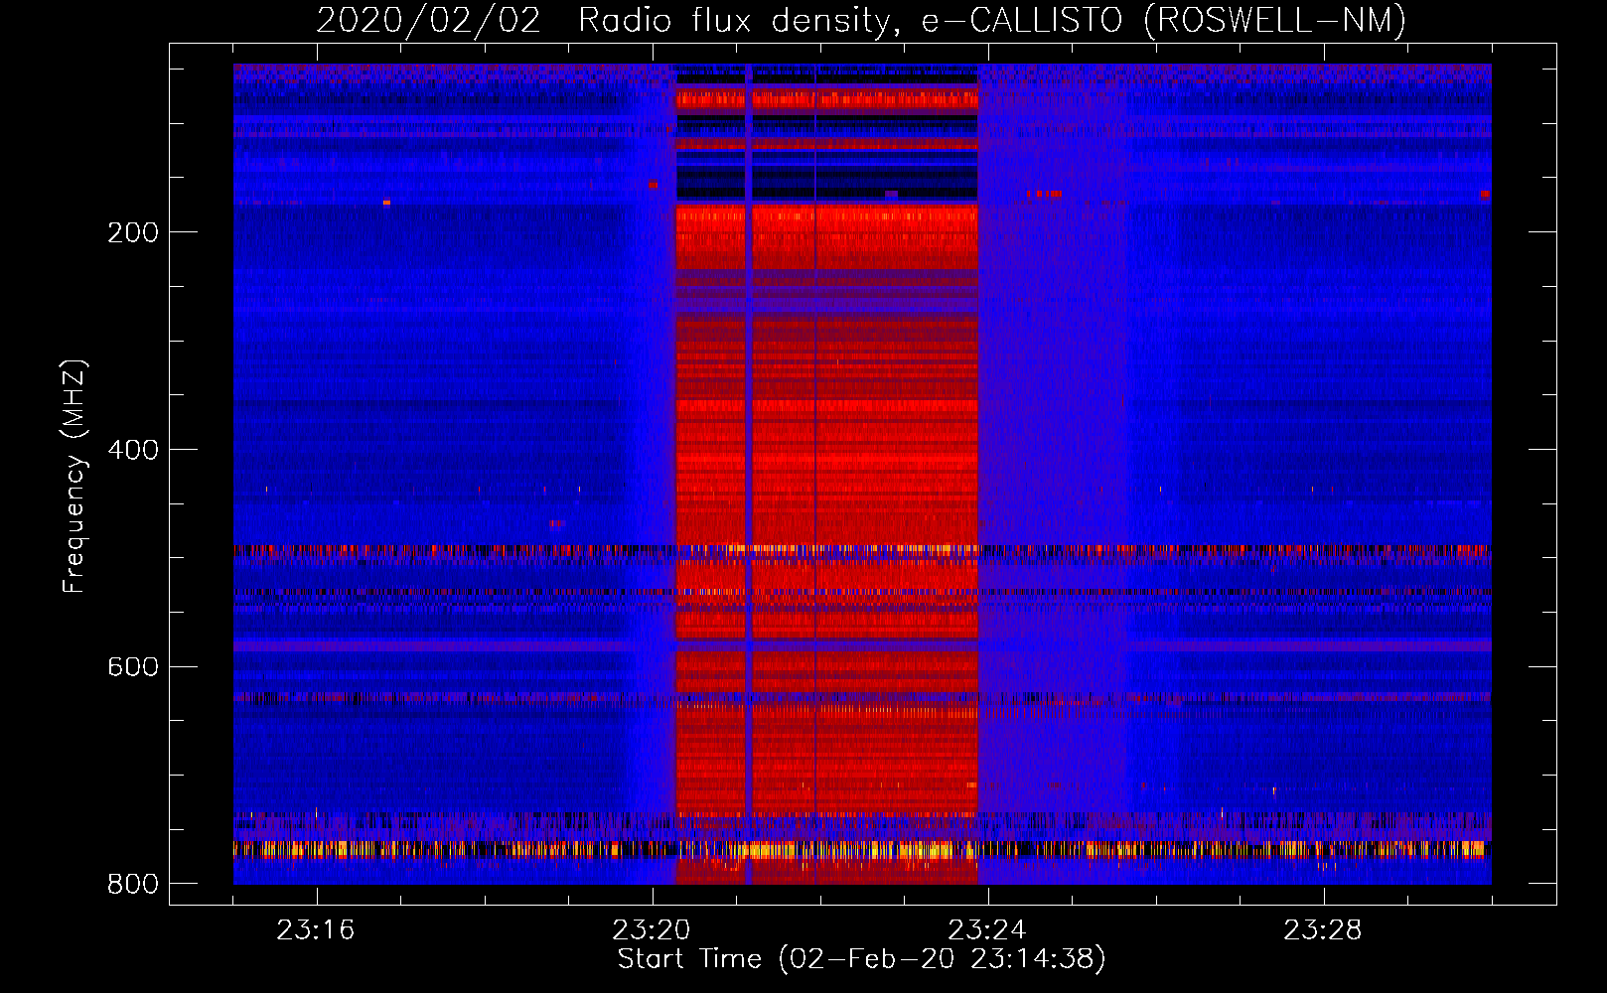
Task: Select the 600 frequency tick label
Action: pyautogui.click(x=133, y=666)
